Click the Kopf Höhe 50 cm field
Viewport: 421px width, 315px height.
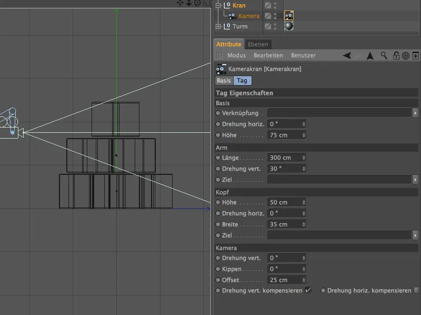click(286, 202)
